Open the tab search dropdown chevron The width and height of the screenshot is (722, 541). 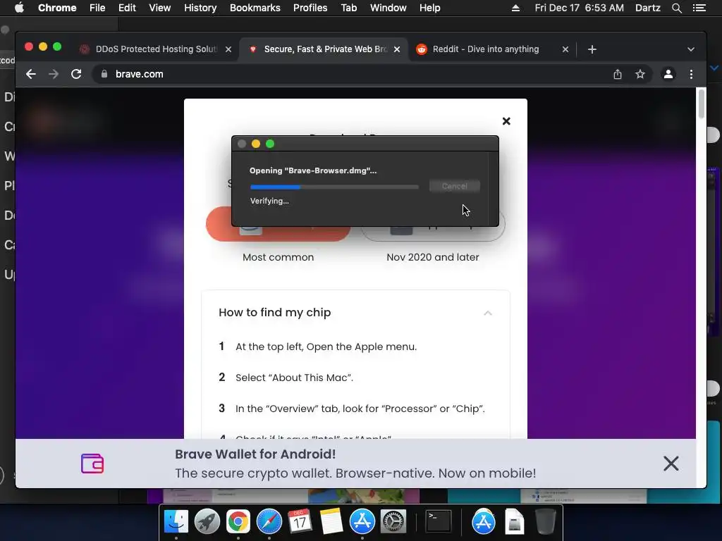pyautogui.click(x=691, y=49)
